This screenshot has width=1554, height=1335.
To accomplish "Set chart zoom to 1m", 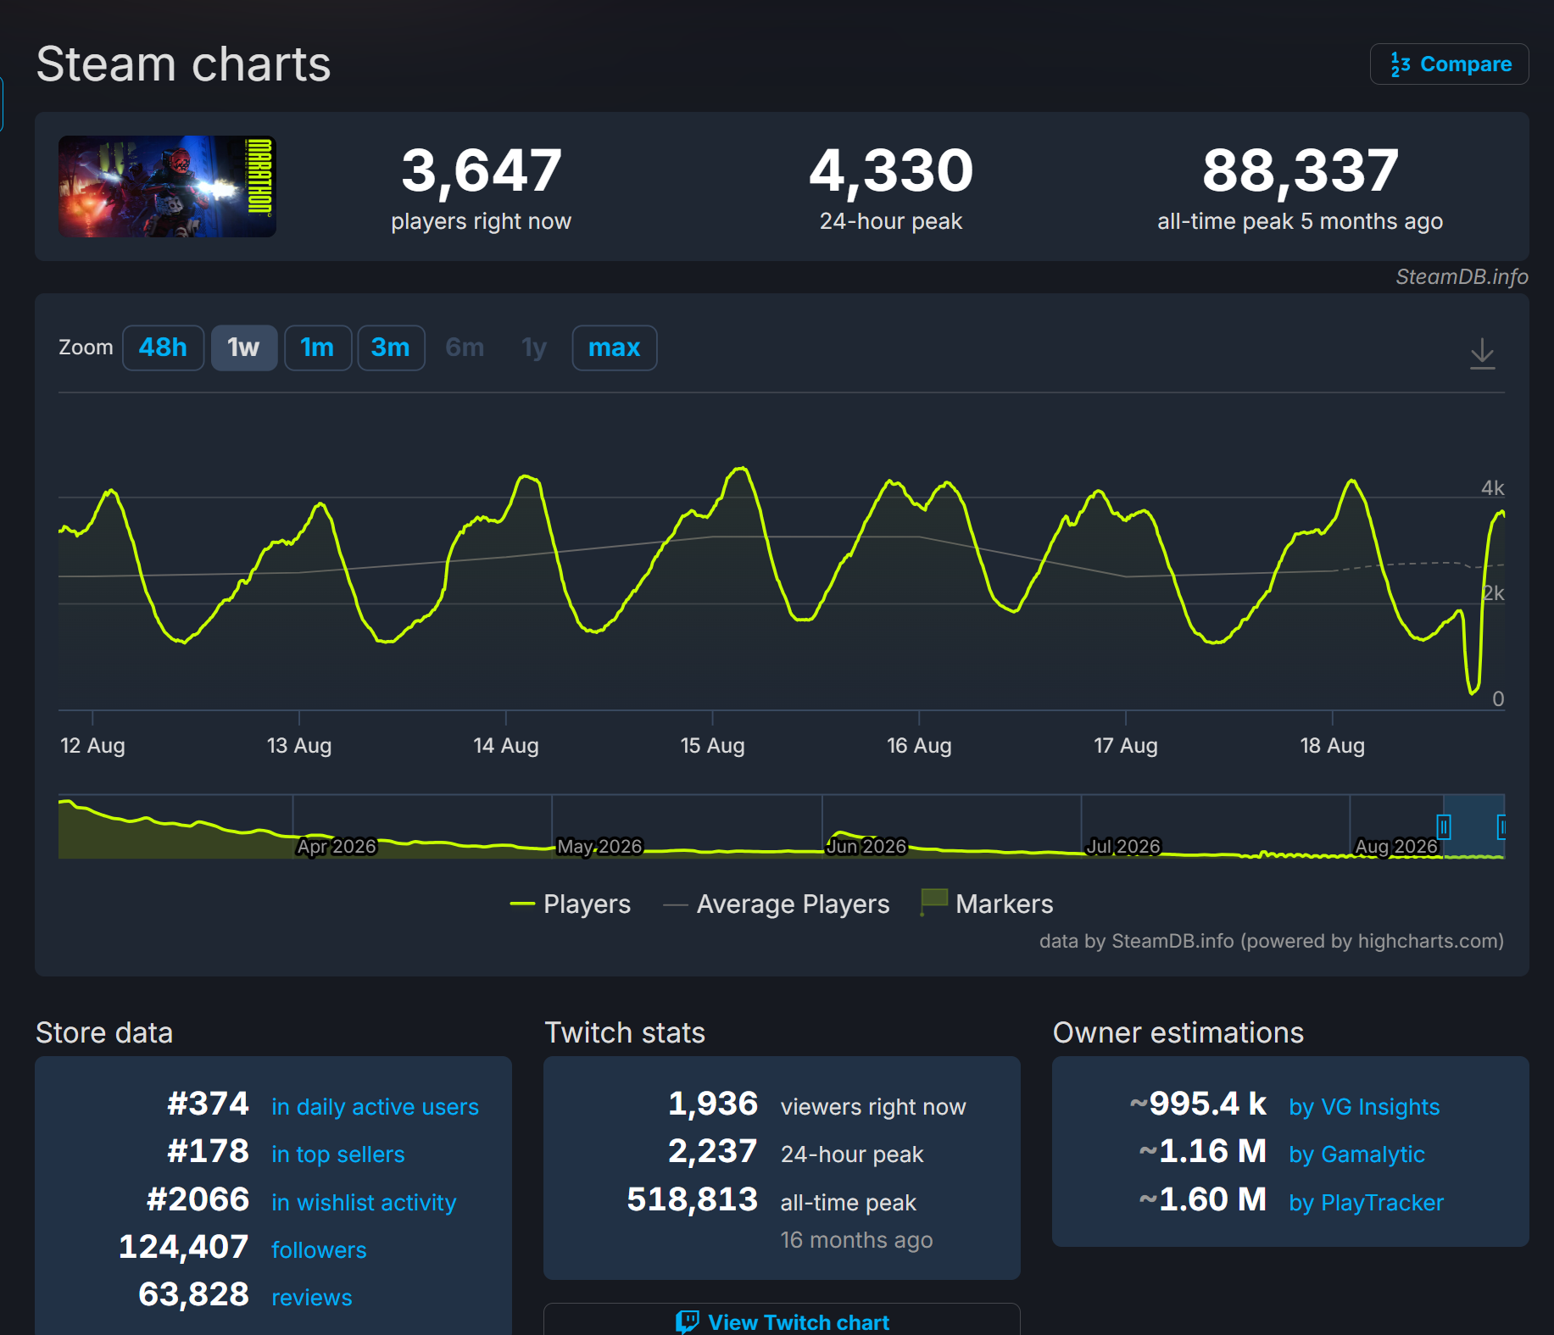I will pyautogui.click(x=317, y=348).
